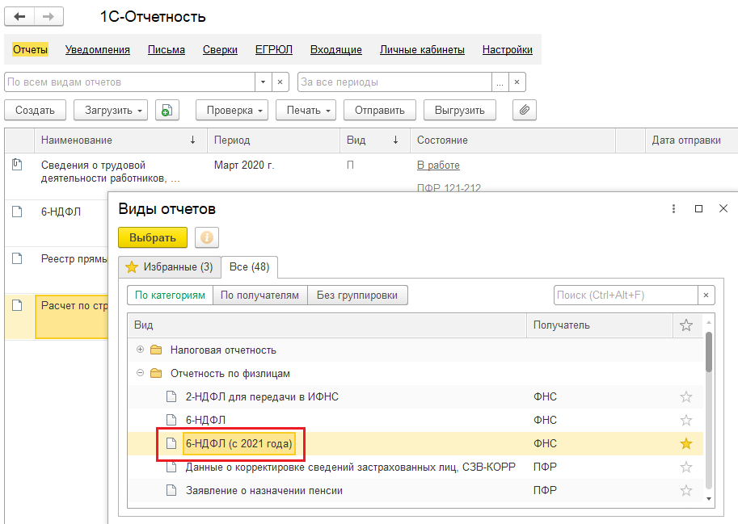Click document icon beside 2-НДФЛ для передачи в ИФНС
The width and height of the screenshot is (738, 524).
tap(171, 396)
